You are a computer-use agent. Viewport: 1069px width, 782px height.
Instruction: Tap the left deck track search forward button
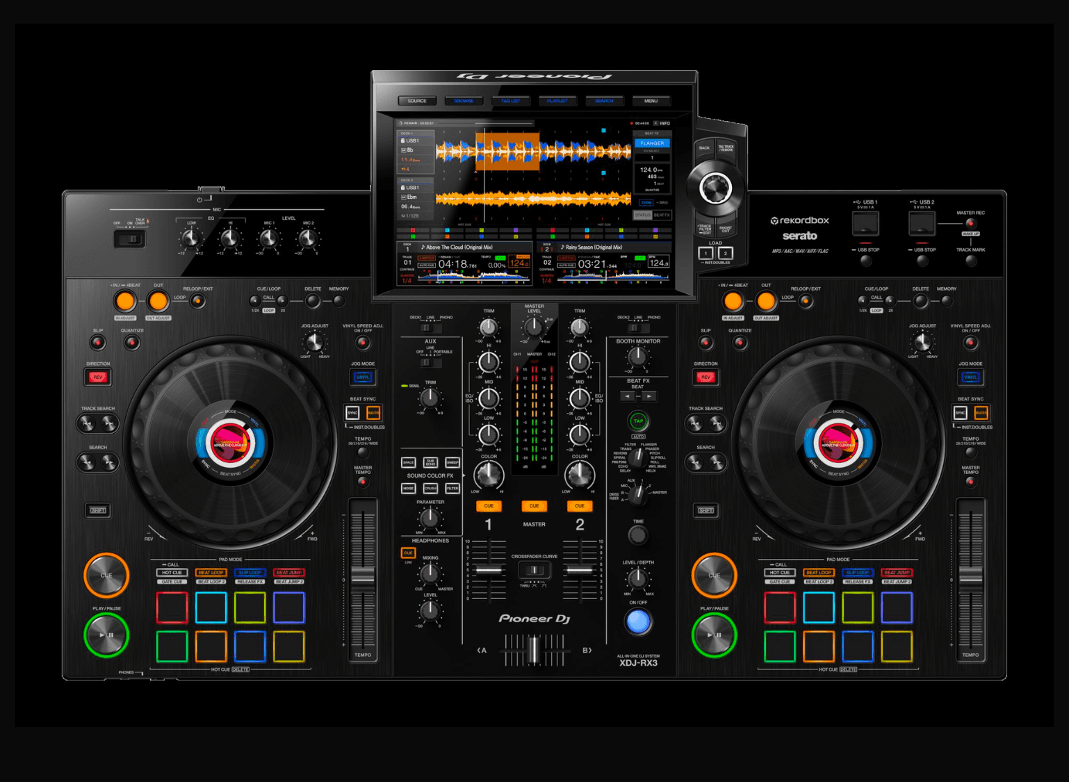[x=109, y=423]
